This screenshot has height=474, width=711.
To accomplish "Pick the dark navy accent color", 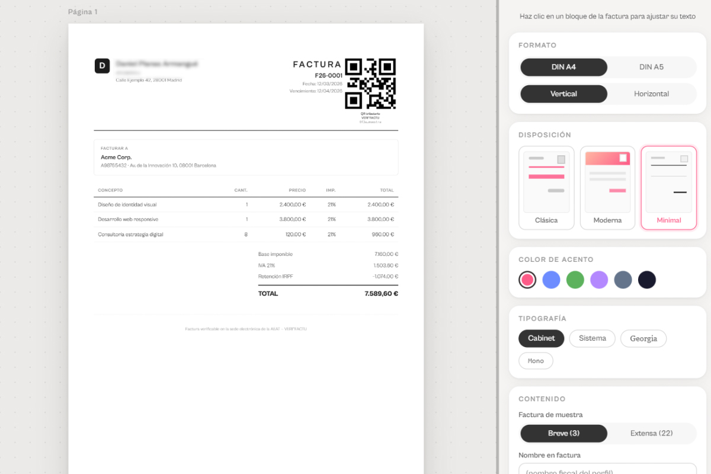I will point(647,280).
